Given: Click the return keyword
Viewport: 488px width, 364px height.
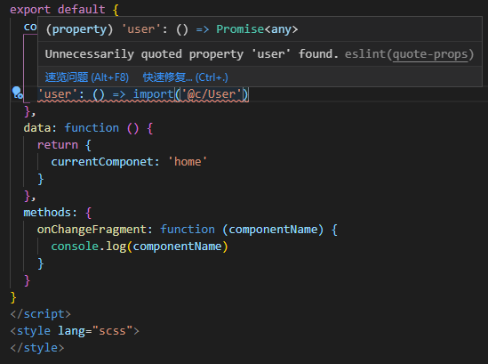Looking at the screenshot, I should (x=58, y=144).
